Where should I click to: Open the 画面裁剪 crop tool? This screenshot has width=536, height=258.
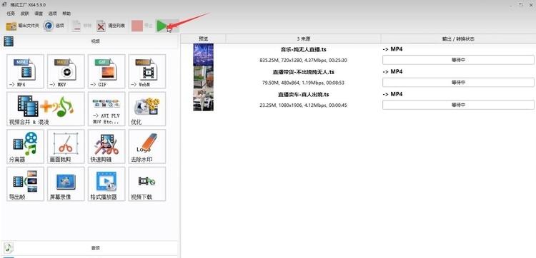tap(66, 146)
